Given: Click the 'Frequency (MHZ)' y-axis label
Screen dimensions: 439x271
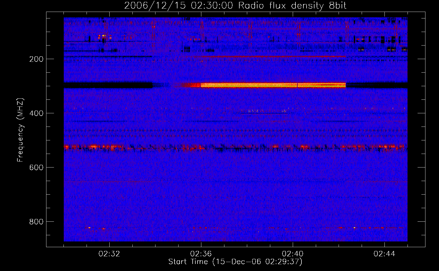Looking at the screenshot, I should (x=20, y=130).
